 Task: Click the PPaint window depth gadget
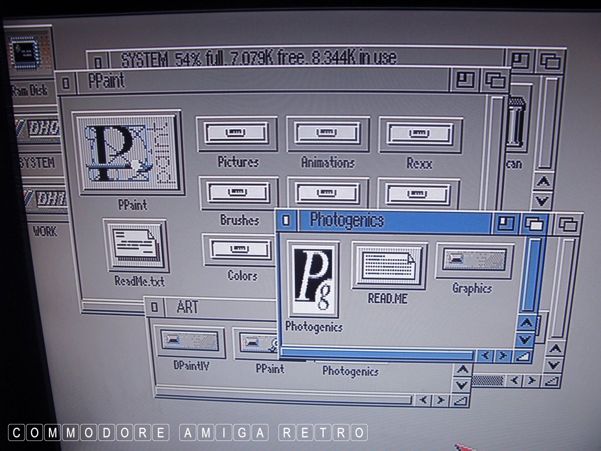tap(496, 80)
